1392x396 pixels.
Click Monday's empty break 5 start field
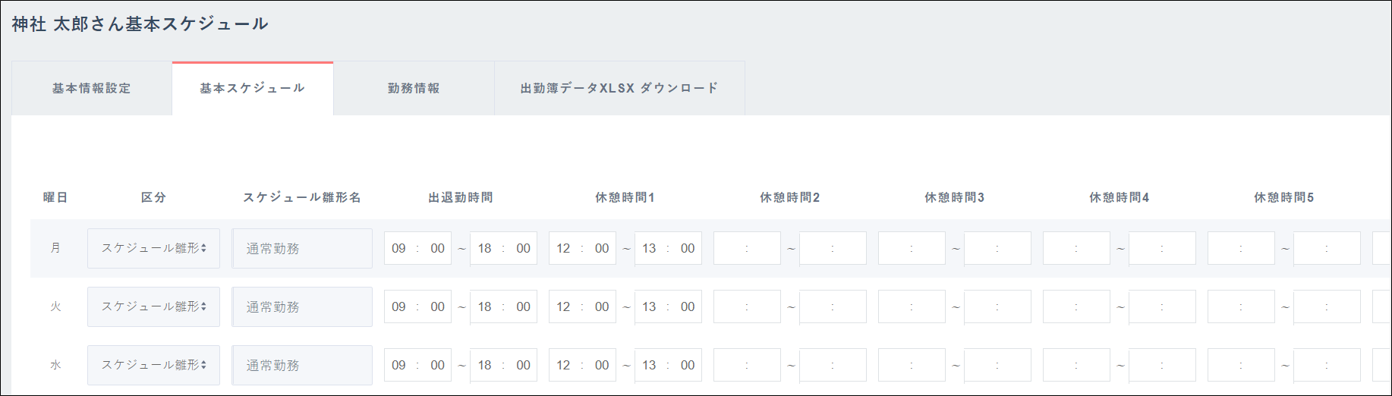1241,248
